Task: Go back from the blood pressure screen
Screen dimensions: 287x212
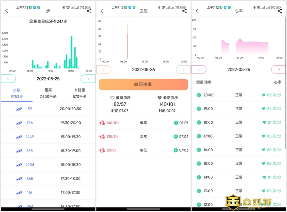Action: (x=102, y=11)
